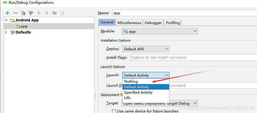Switch to the General tab

107,22
